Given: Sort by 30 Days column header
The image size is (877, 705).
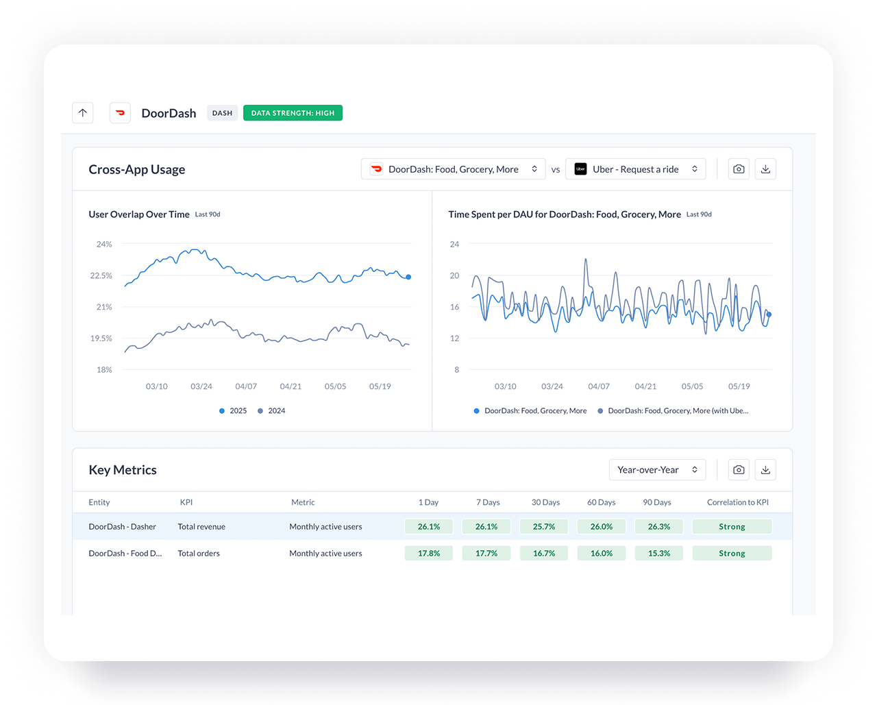Looking at the screenshot, I should [545, 502].
